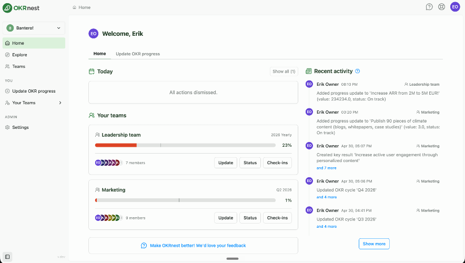Image resolution: width=465 pixels, height=263 pixels.
Task: Open the EO user avatar menu in header
Action: pyautogui.click(x=455, y=7)
